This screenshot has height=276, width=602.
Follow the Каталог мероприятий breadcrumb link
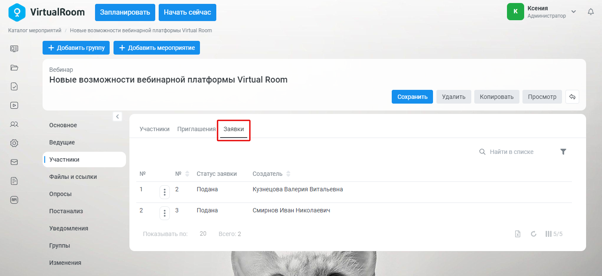click(x=35, y=31)
